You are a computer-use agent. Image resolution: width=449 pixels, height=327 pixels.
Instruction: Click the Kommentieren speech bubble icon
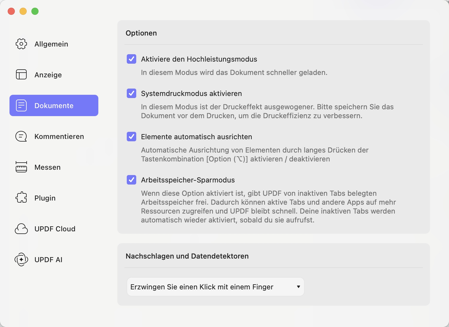point(21,136)
